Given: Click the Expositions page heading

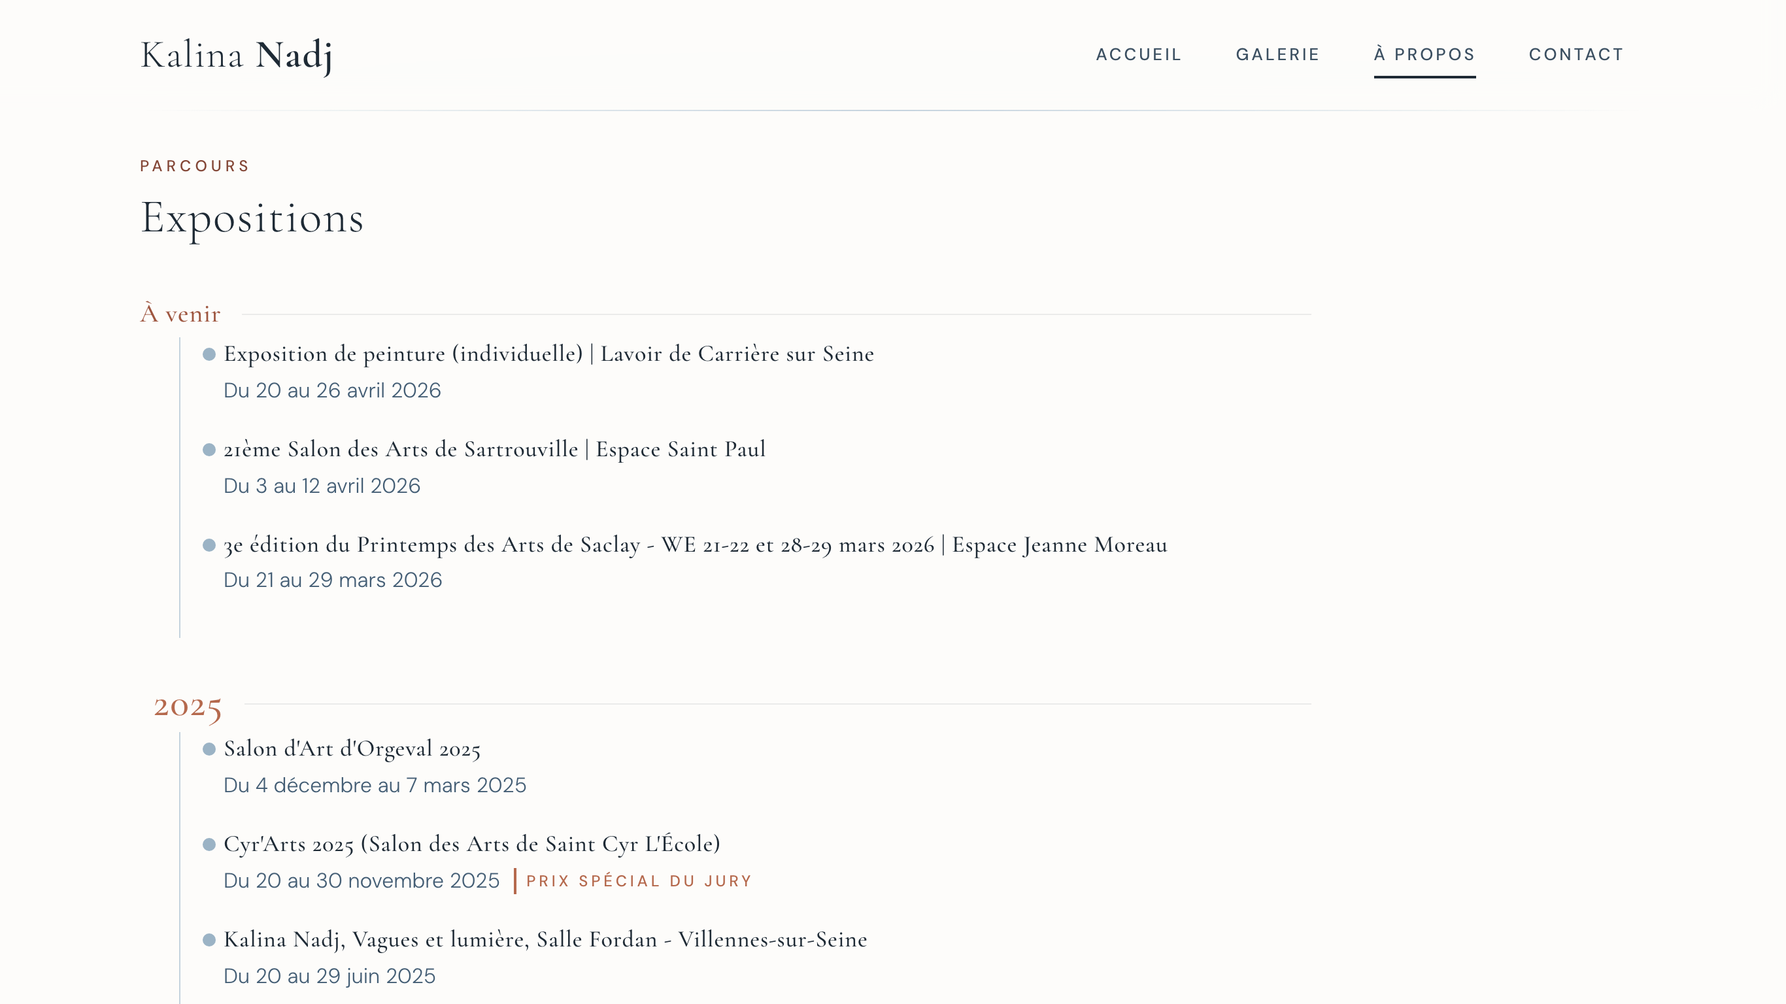Looking at the screenshot, I should click(252, 218).
